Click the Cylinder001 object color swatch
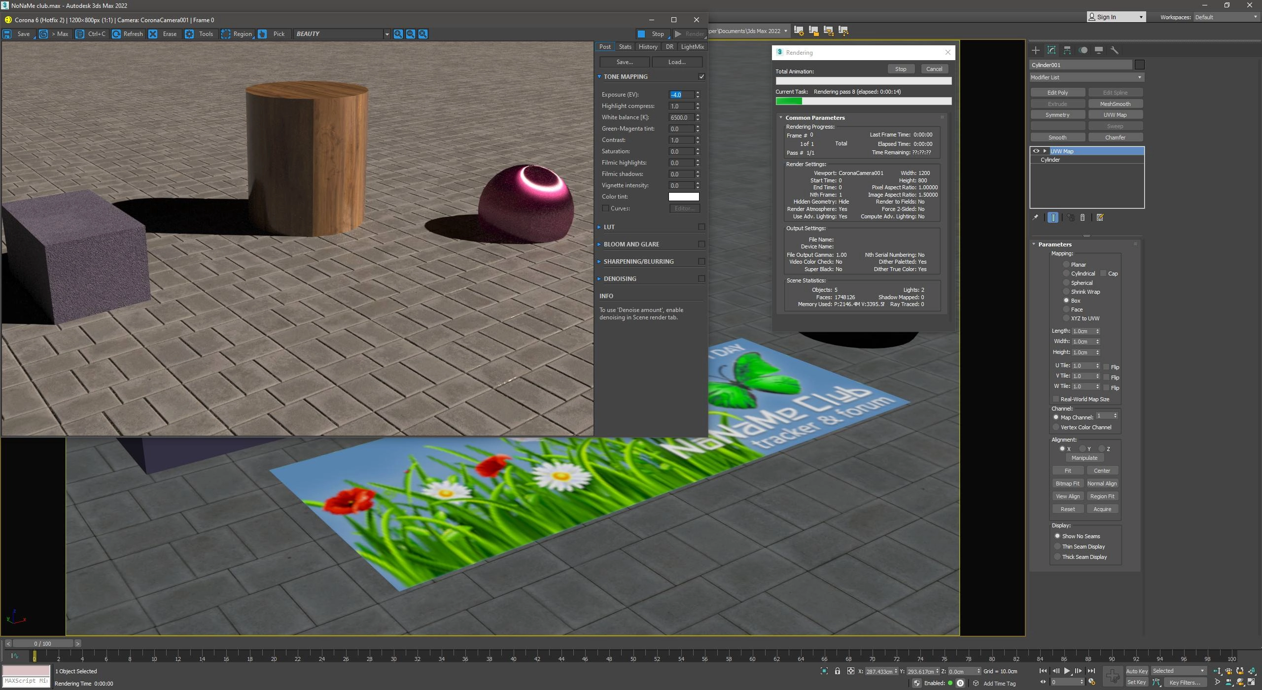1262x690 pixels. click(1139, 65)
